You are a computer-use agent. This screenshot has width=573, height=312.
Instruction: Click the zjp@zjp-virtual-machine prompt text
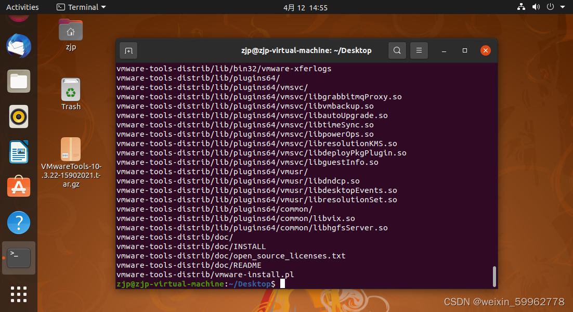tap(170, 284)
